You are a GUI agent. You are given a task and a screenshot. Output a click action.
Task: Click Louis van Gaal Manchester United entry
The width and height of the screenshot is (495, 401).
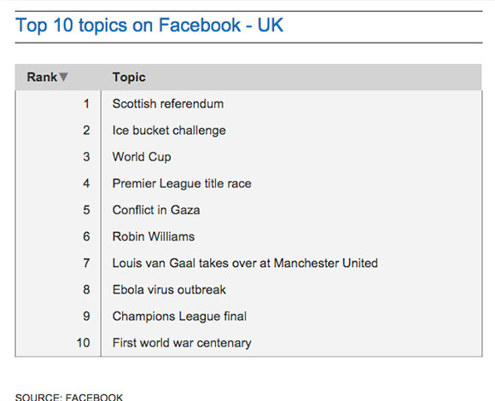click(x=245, y=263)
